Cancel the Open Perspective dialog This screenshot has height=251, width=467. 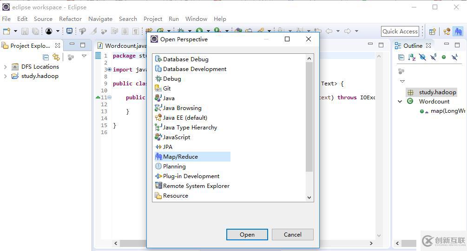point(292,234)
